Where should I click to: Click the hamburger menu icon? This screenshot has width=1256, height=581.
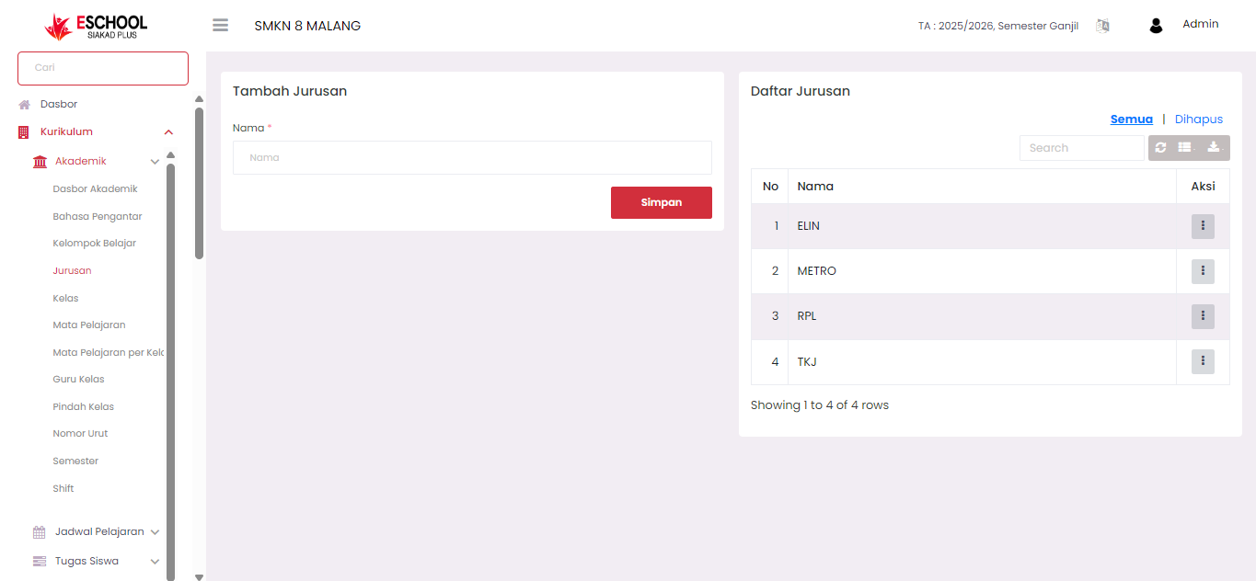(220, 26)
